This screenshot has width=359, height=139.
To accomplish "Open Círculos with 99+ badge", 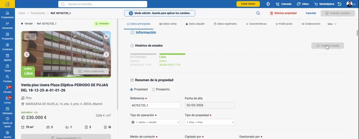I will click(x=7, y=90).
